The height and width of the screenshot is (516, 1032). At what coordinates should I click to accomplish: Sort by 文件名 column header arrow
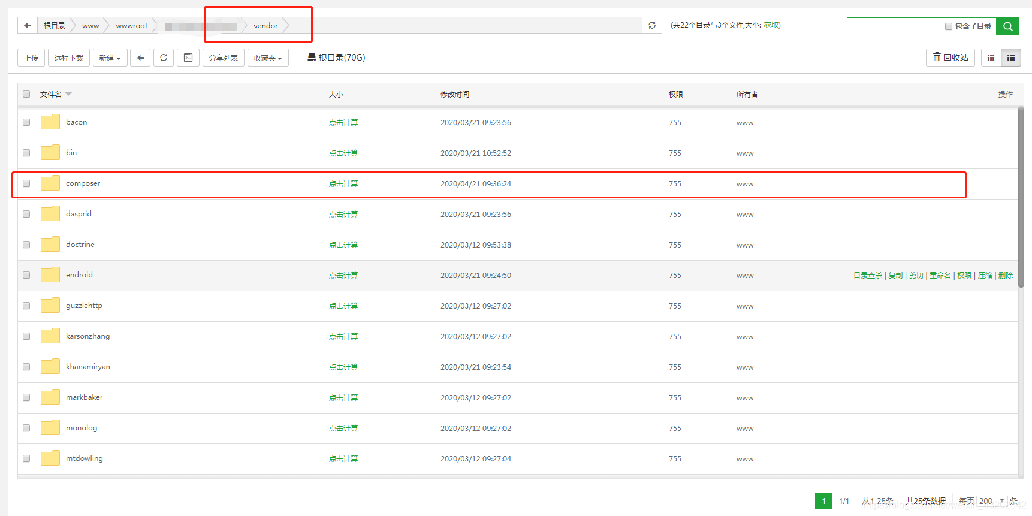click(68, 94)
